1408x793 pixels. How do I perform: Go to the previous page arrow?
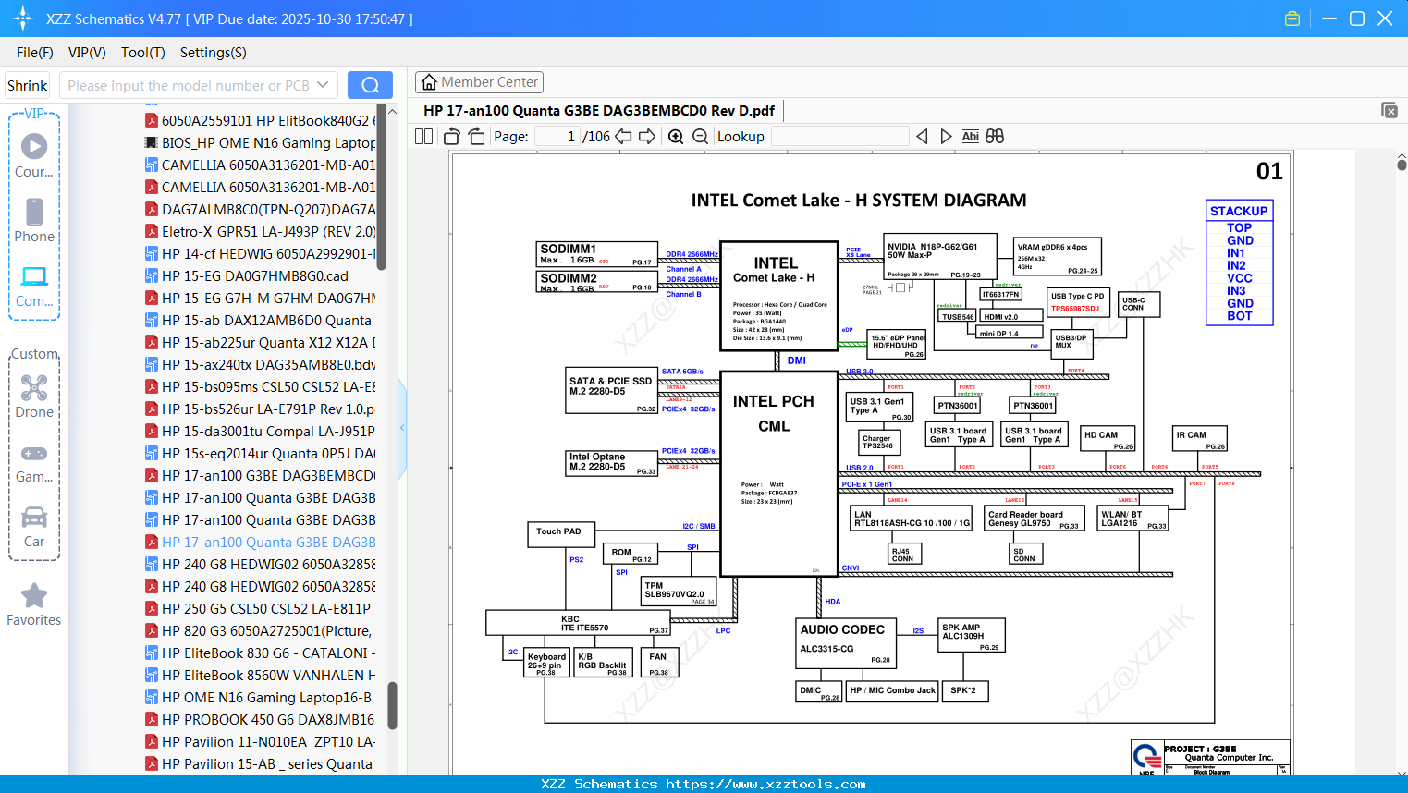pyautogui.click(x=623, y=136)
